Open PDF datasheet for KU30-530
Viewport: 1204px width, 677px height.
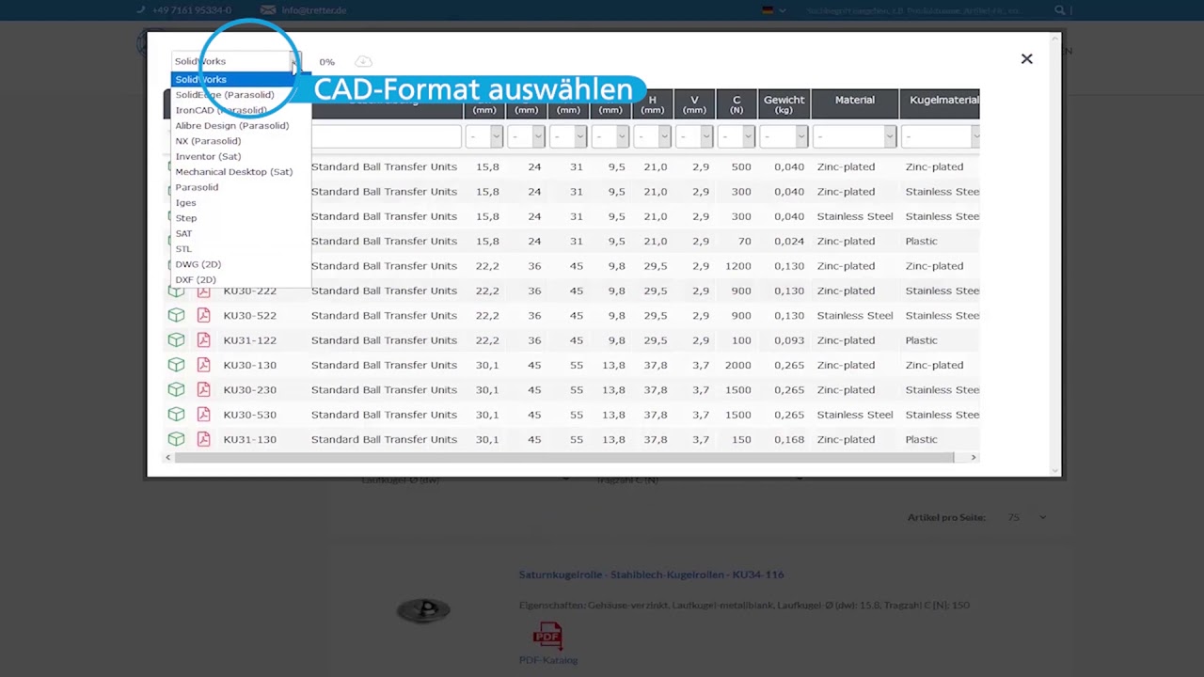click(203, 415)
